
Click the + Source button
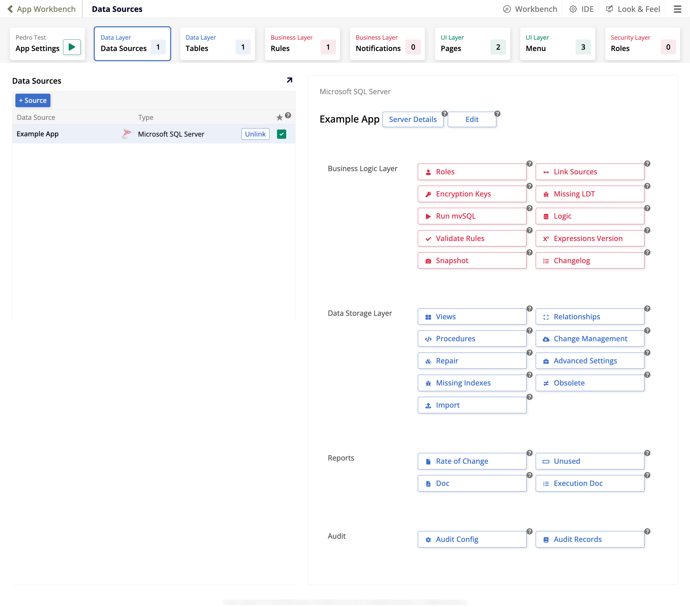pyautogui.click(x=33, y=100)
